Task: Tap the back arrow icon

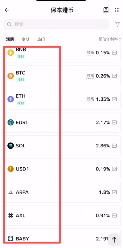Action: tap(7, 10)
